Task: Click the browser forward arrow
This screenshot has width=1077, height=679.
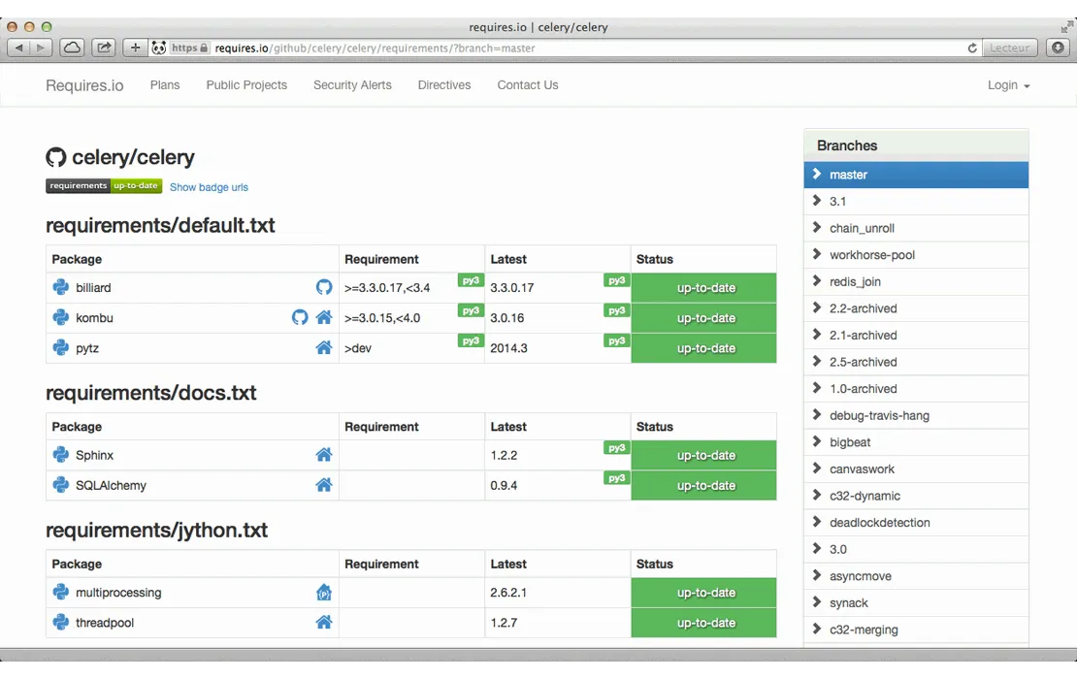Action: coord(41,48)
